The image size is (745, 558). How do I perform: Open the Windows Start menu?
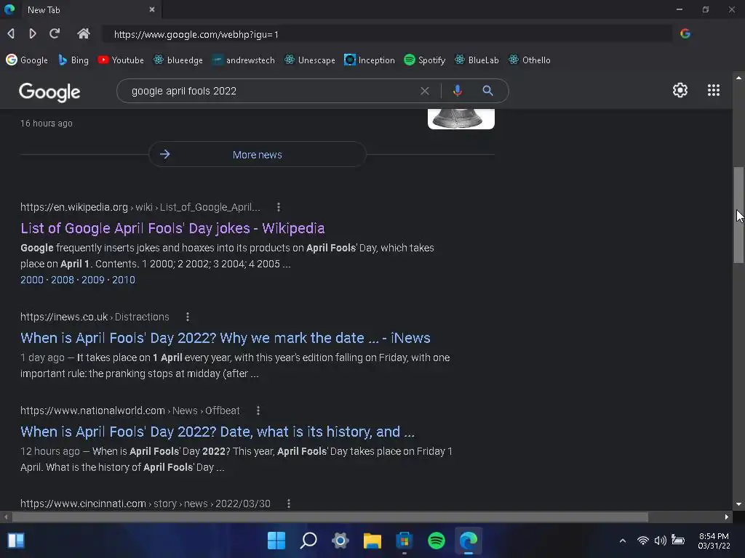point(276,541)
